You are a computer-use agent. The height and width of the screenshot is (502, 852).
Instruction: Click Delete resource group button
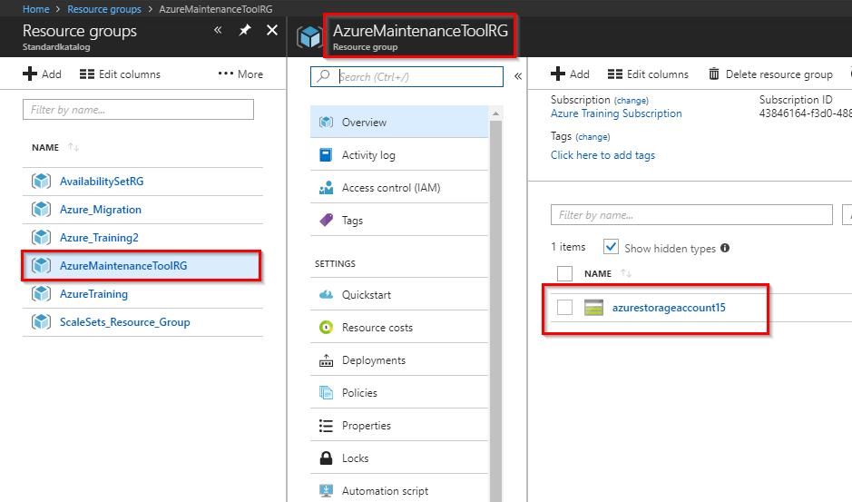[x=769, y=74]
